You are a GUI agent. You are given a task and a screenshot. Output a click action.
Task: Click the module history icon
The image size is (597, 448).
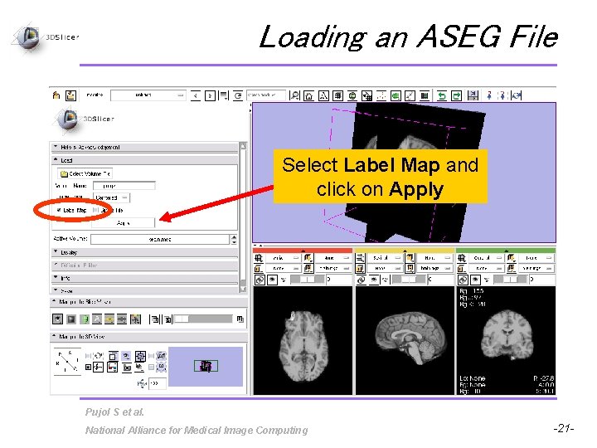point(224,95)
